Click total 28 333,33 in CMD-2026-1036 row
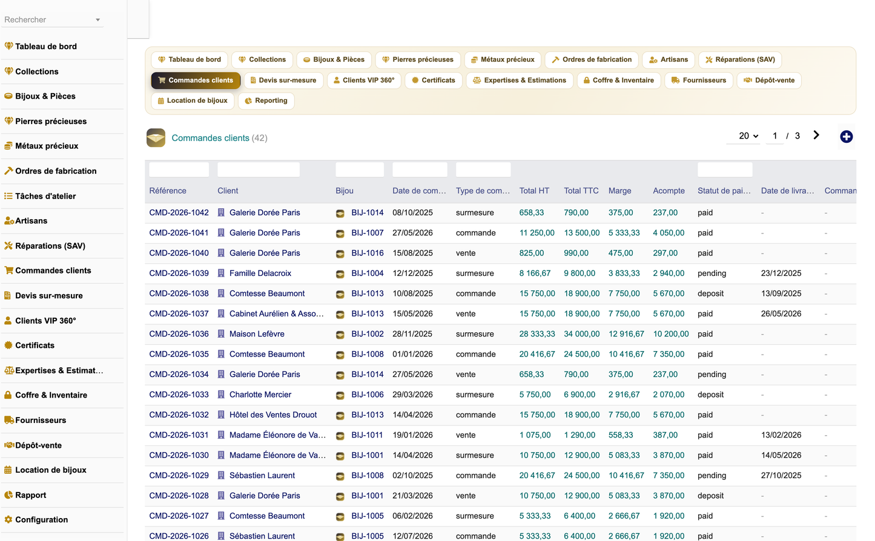Viewport: 875px width, 541px height. (537, 334)
